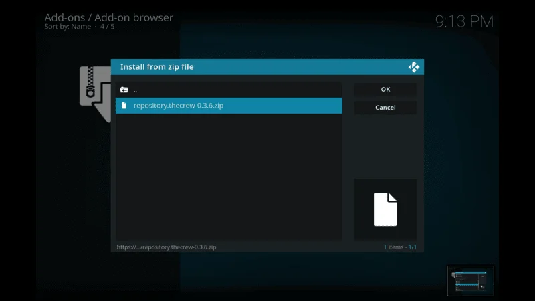Click the zipper box add-on icon

[x=95, y=94]
